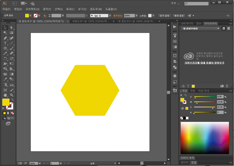Pick the Magic Wand tool

coord(5,33)
